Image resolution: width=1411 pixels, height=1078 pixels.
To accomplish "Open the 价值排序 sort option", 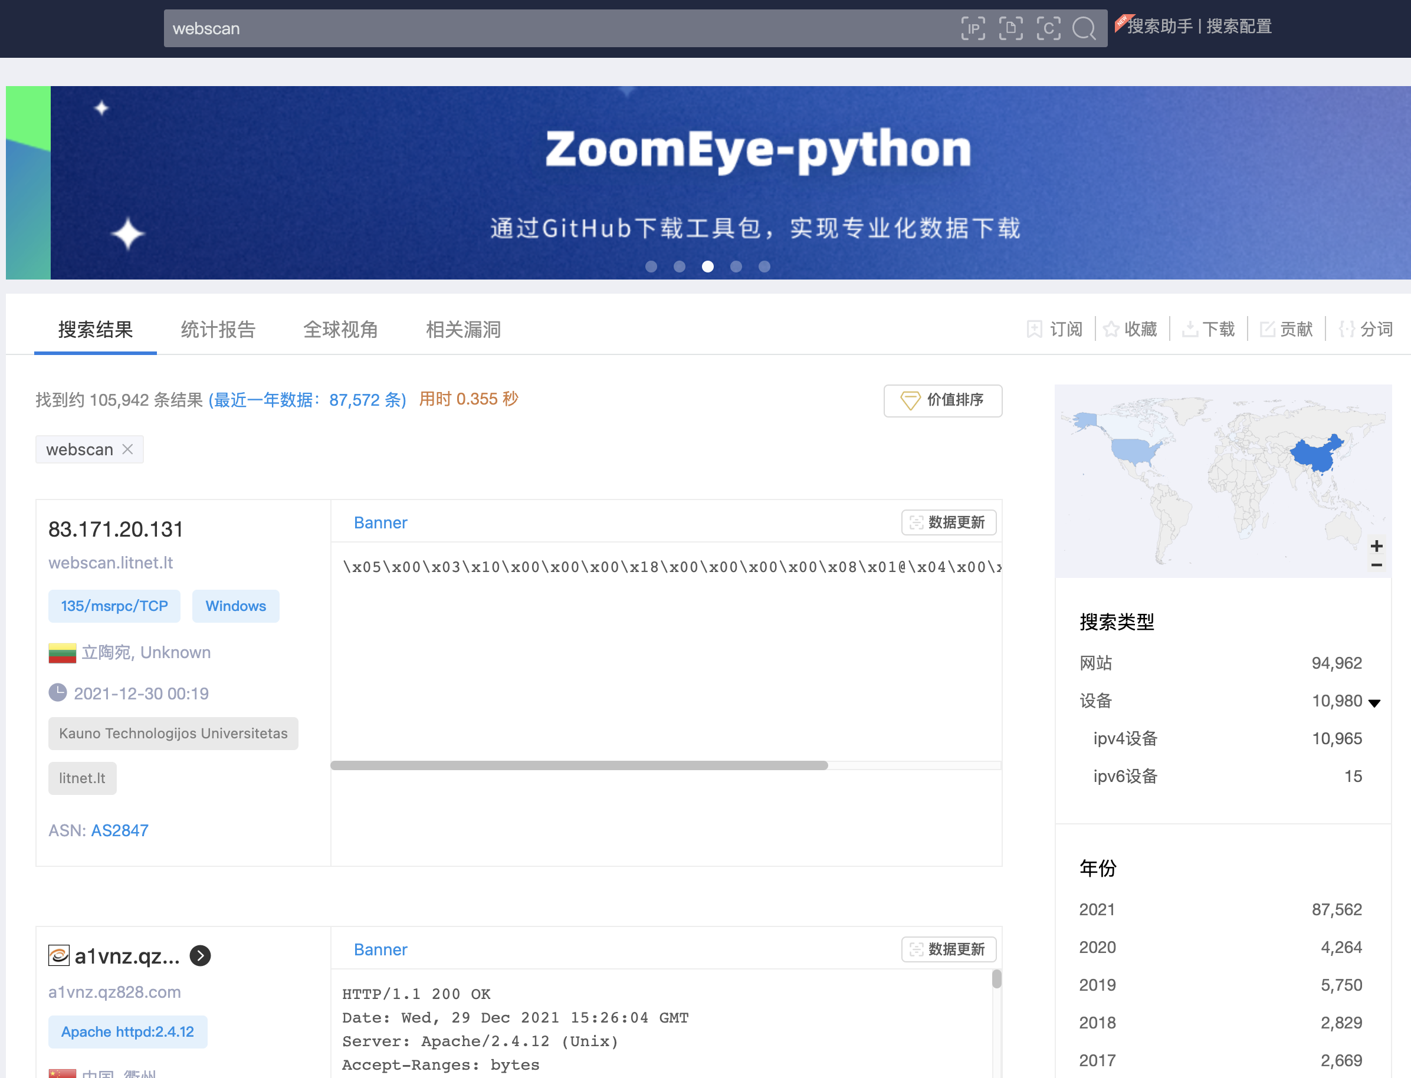I will pos(943,400).
